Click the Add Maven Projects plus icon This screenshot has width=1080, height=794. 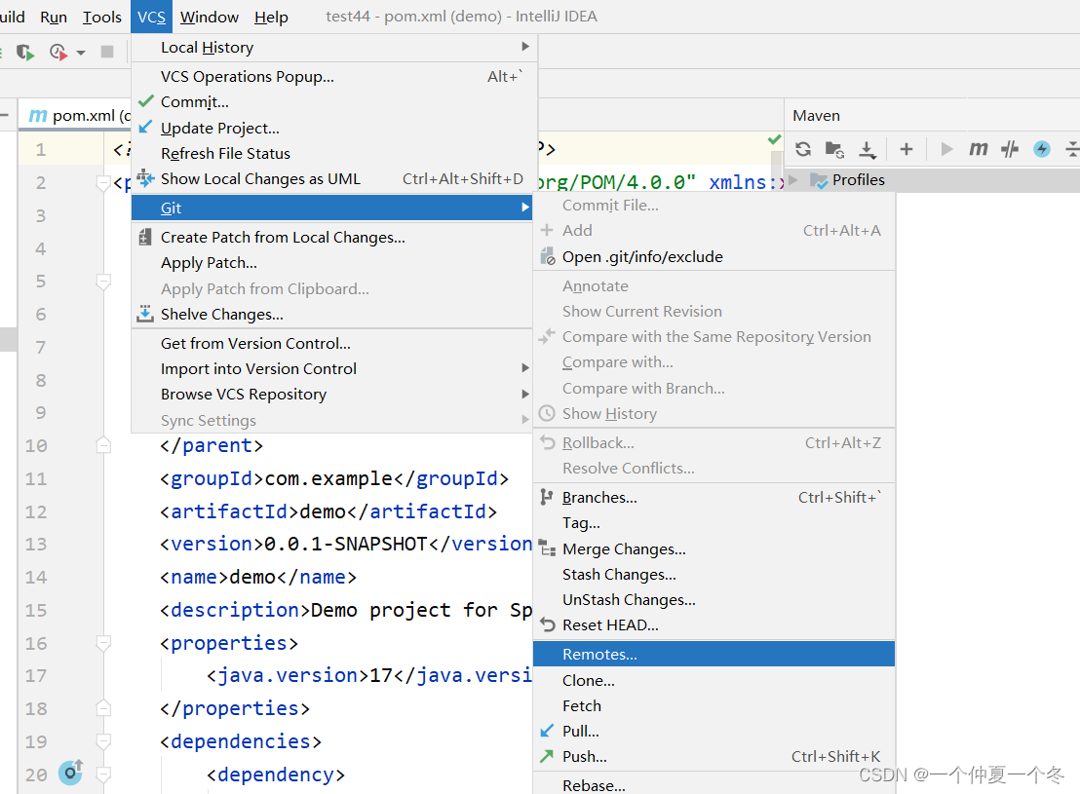906,149
